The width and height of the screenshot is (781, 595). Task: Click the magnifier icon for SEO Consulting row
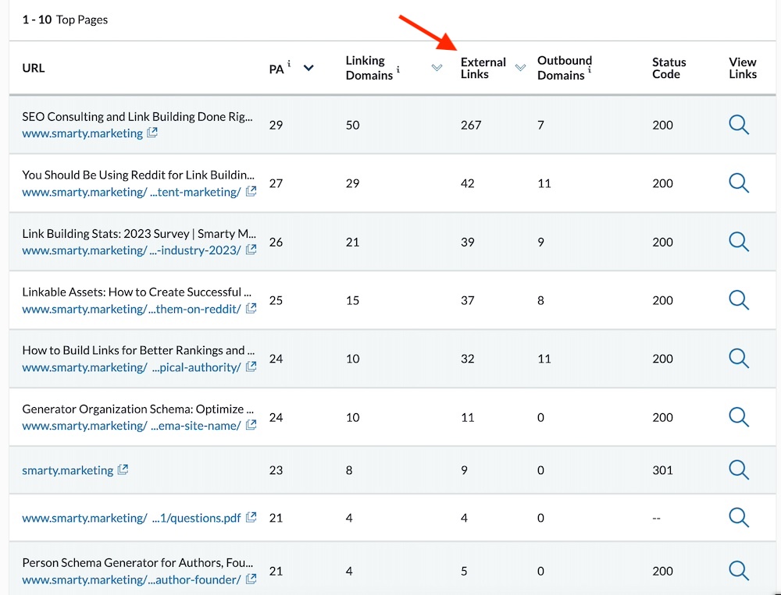(x=738, y=125)
